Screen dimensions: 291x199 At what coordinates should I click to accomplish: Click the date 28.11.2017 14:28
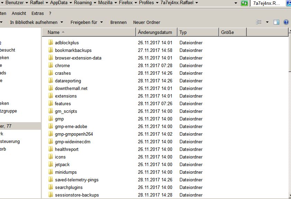pos(155,195)
